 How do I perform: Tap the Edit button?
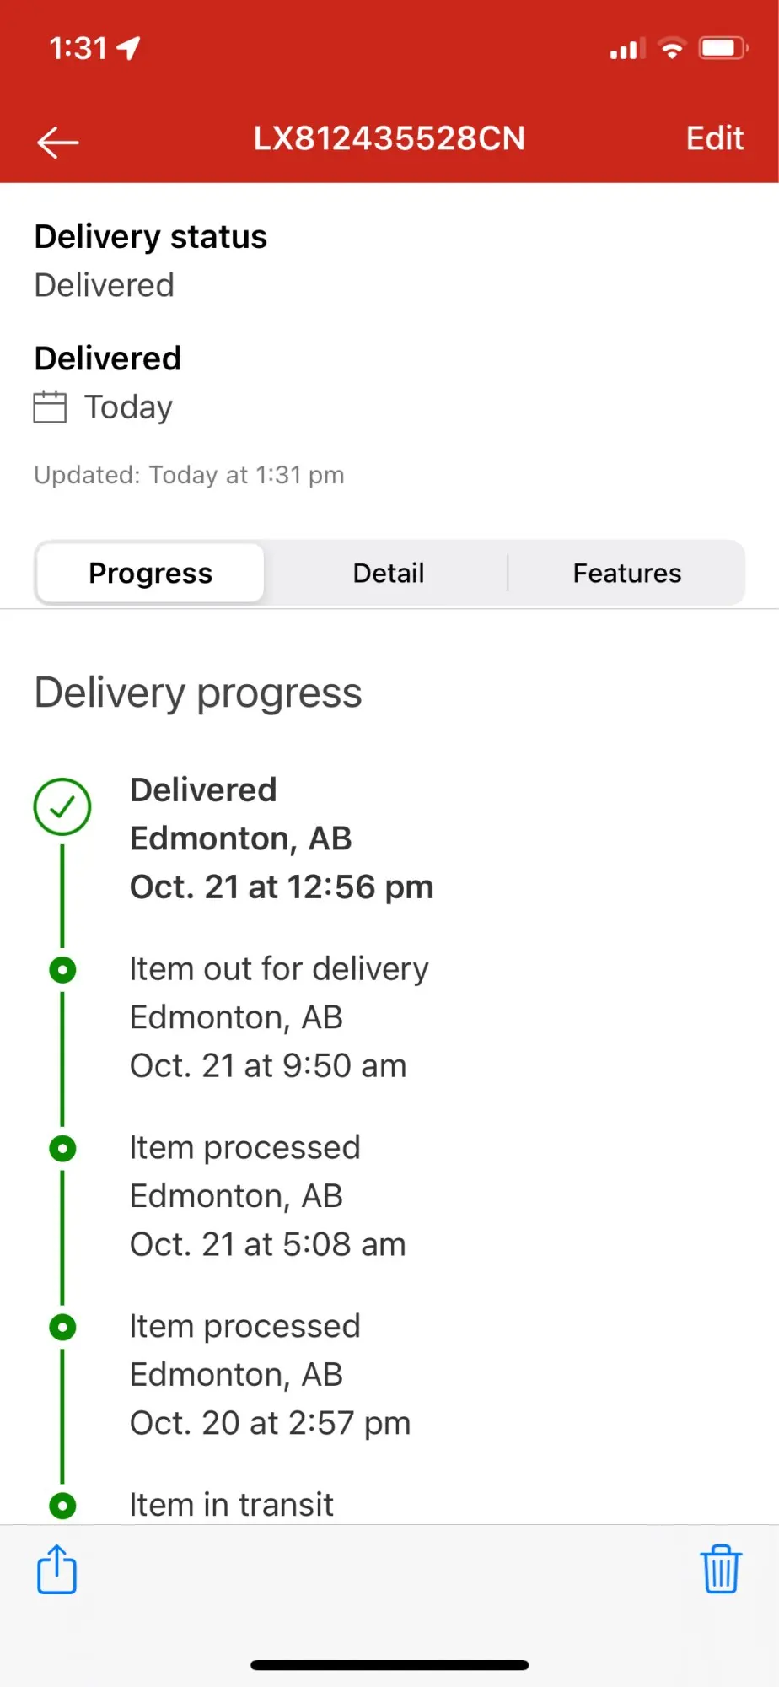[x=715, y=138]
